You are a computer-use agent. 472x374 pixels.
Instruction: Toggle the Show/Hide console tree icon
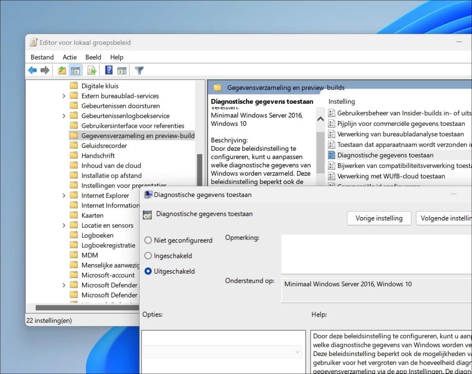(75, 71)
